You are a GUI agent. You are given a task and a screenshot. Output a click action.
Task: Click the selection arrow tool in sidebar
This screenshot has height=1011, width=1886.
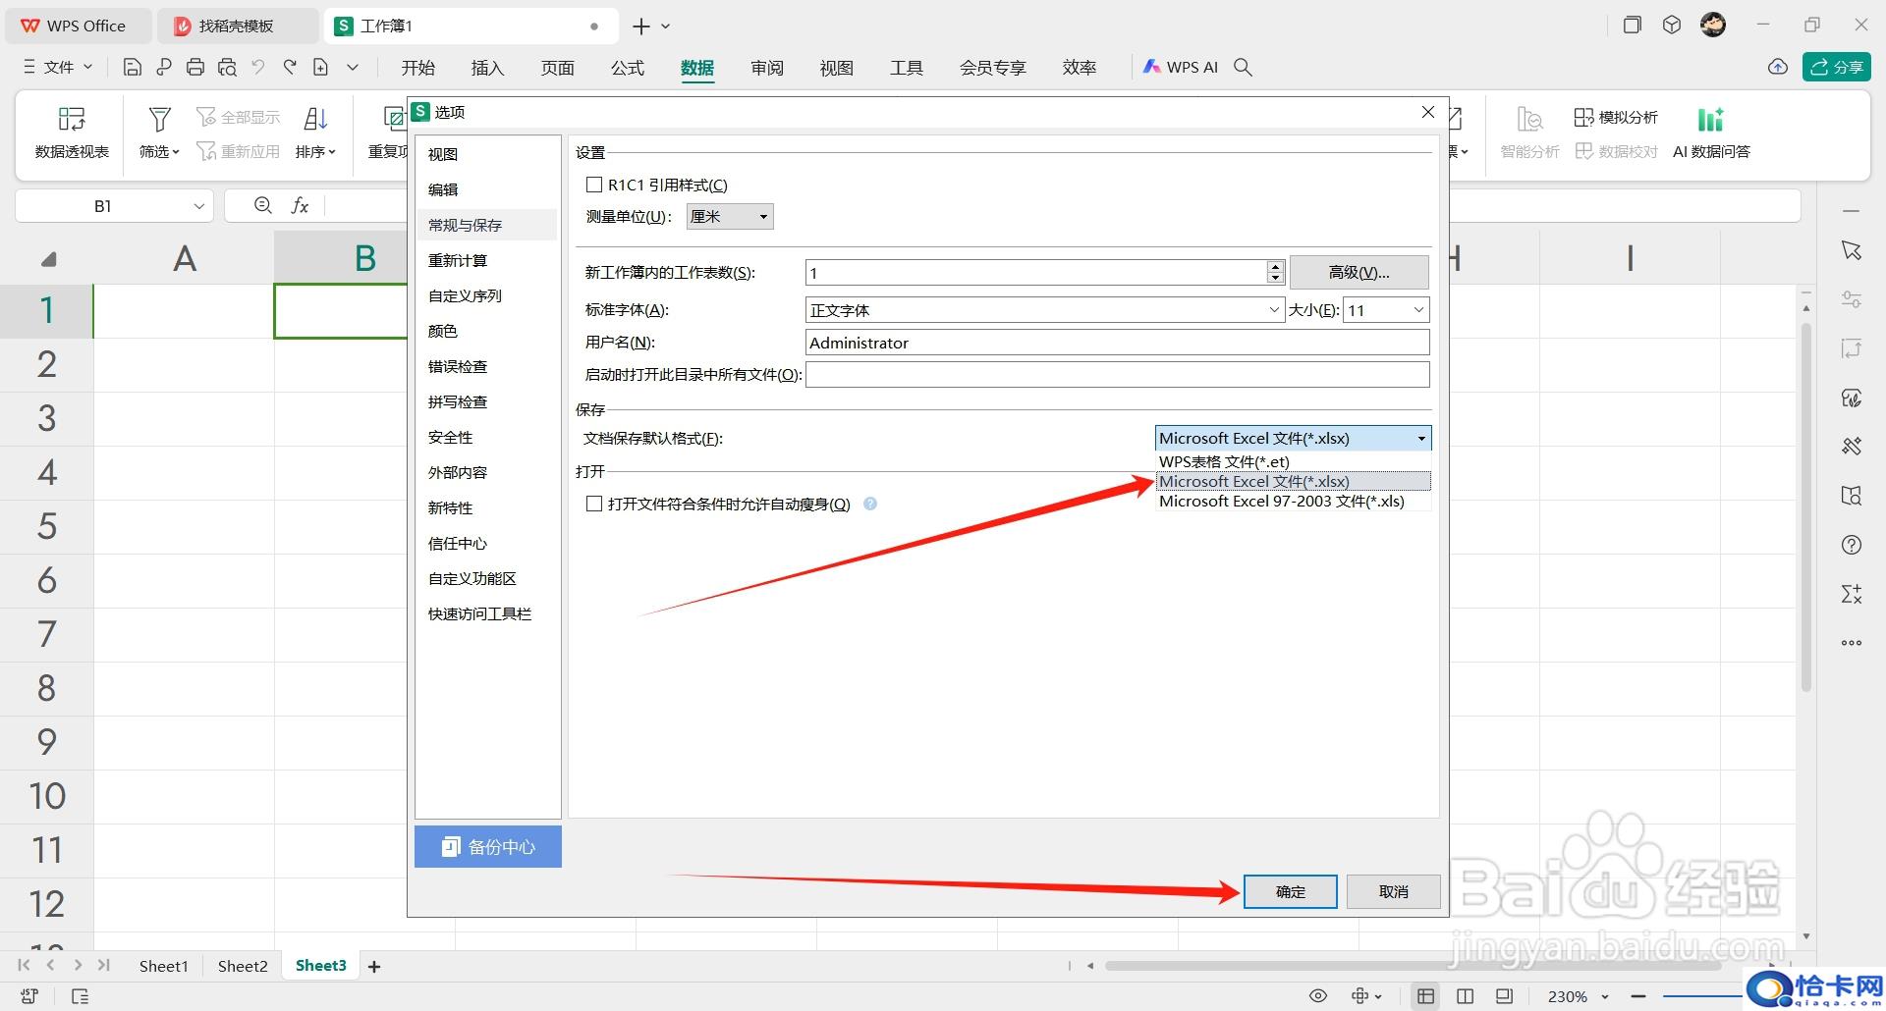pyautogui.click(x=1852, y=250)
